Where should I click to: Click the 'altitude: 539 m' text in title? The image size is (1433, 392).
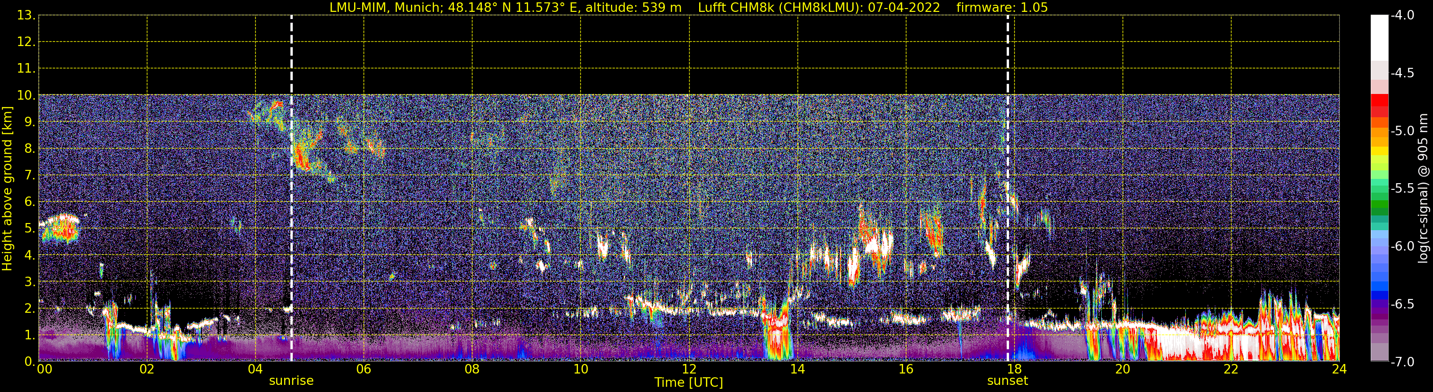pos(633,8)
